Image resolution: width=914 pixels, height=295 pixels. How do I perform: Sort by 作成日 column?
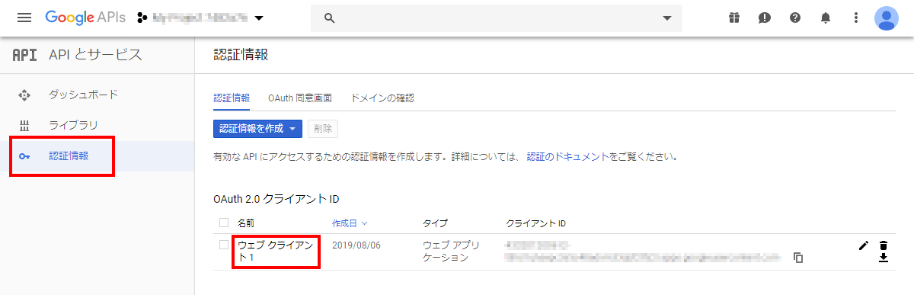pyautogui.click(x=350, y=223)
